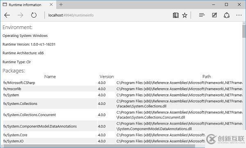The height and width of the screenshot is (148, 246).
Task: Click the Name column header
Action: [x=50, y=77]
